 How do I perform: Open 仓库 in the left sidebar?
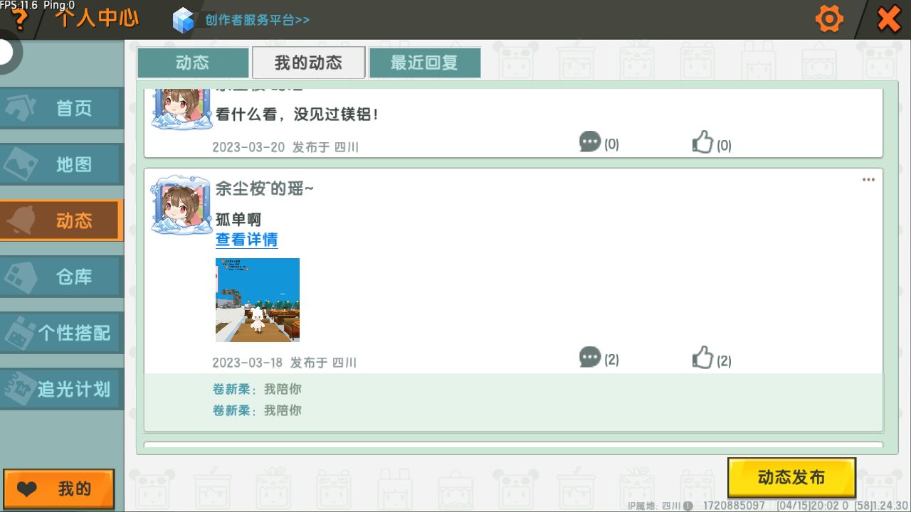[62, 277]
